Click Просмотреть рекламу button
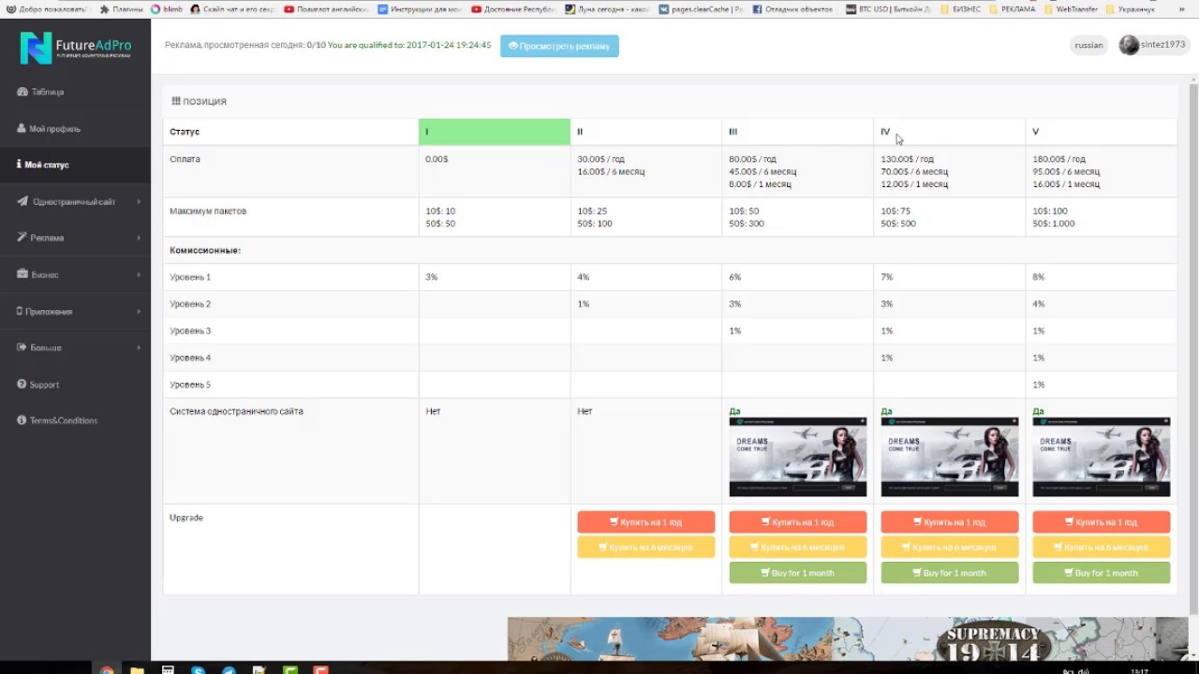1199x674 pixels. click(x=559, y=46)
